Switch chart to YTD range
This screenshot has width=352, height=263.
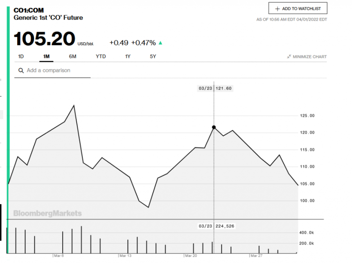pyautogui.click(x=101, y=56)
